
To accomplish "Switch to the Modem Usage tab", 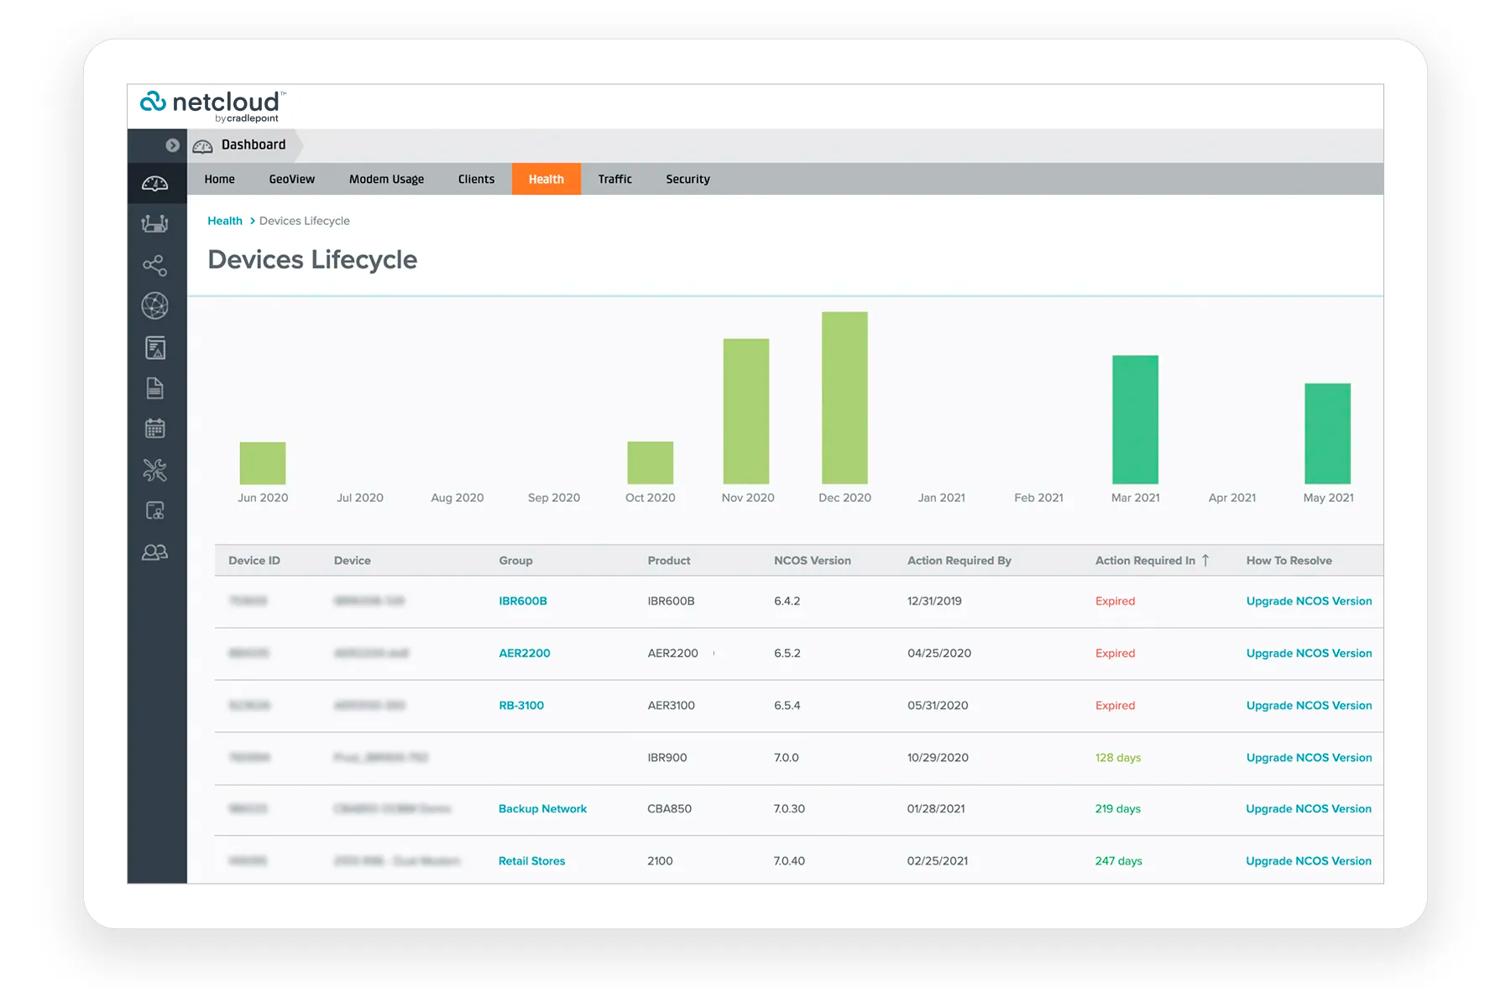I will pos(386,179).
